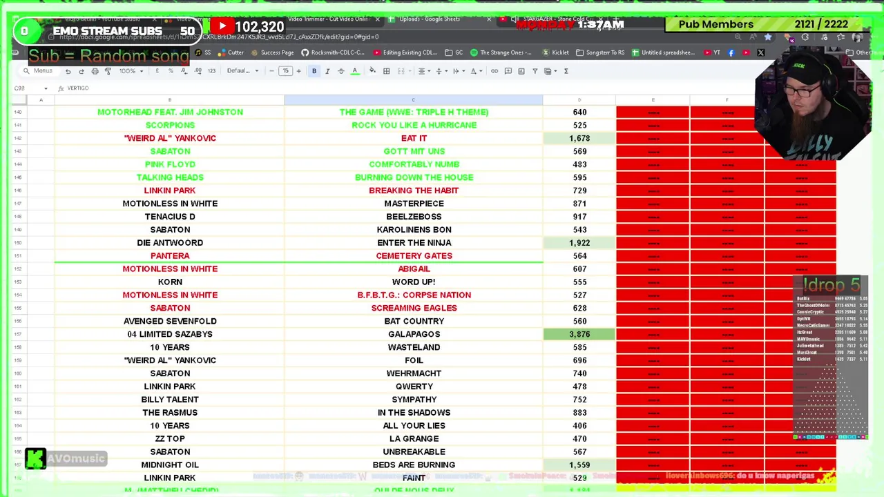Open the Text wrapping dropdown

[x=457, y=71]
